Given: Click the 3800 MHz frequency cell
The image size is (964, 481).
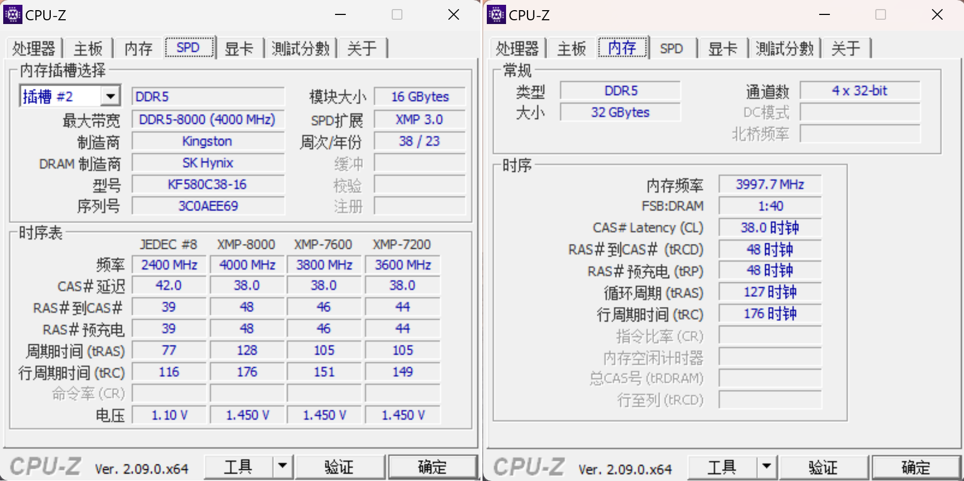Looking at the screenshot, I should [324, 265].
